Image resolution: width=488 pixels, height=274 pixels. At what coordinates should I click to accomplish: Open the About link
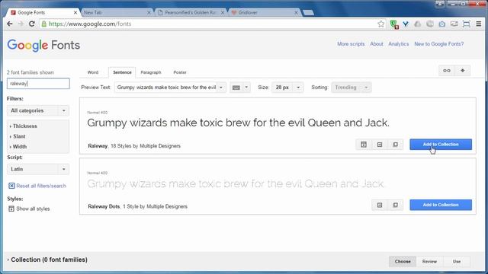376,44
